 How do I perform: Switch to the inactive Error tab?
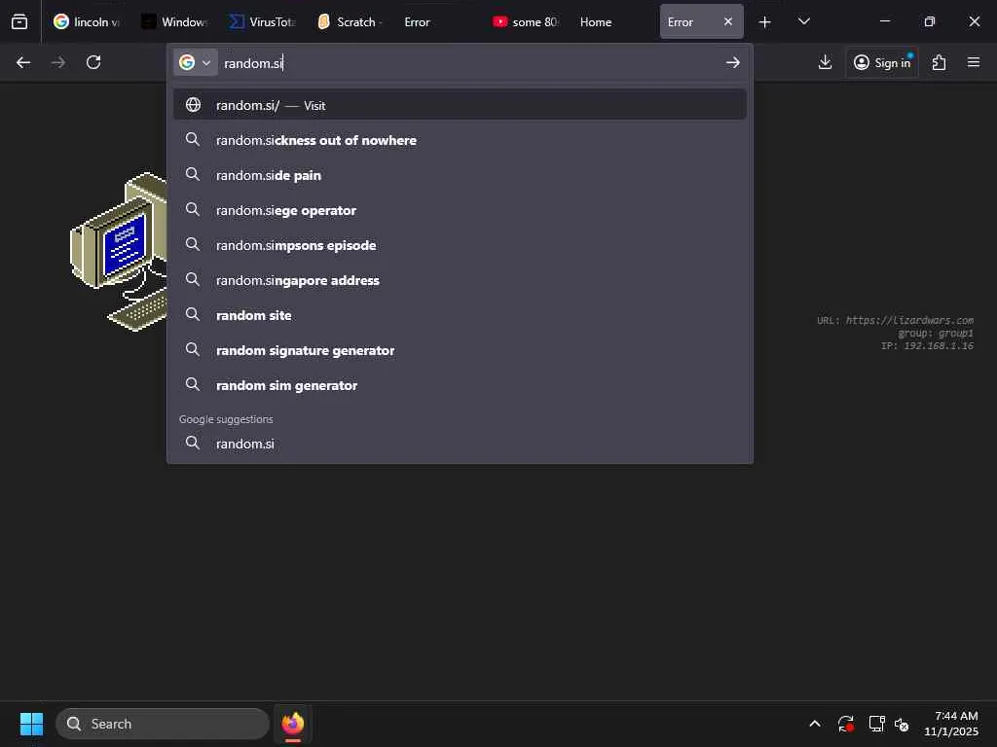pyautogui.click(x=438, y=21)
